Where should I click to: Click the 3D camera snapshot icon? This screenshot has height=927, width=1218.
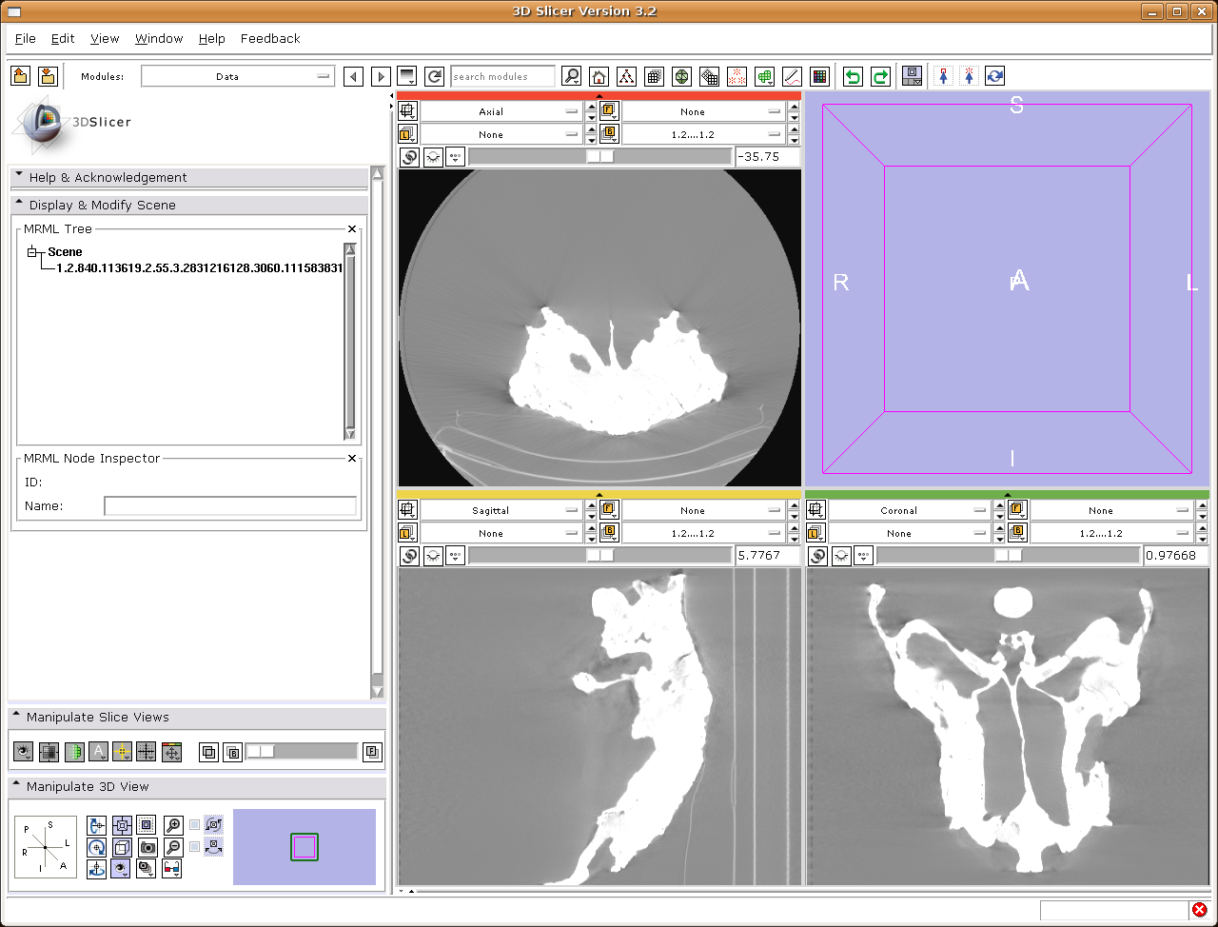coord(147,847)
